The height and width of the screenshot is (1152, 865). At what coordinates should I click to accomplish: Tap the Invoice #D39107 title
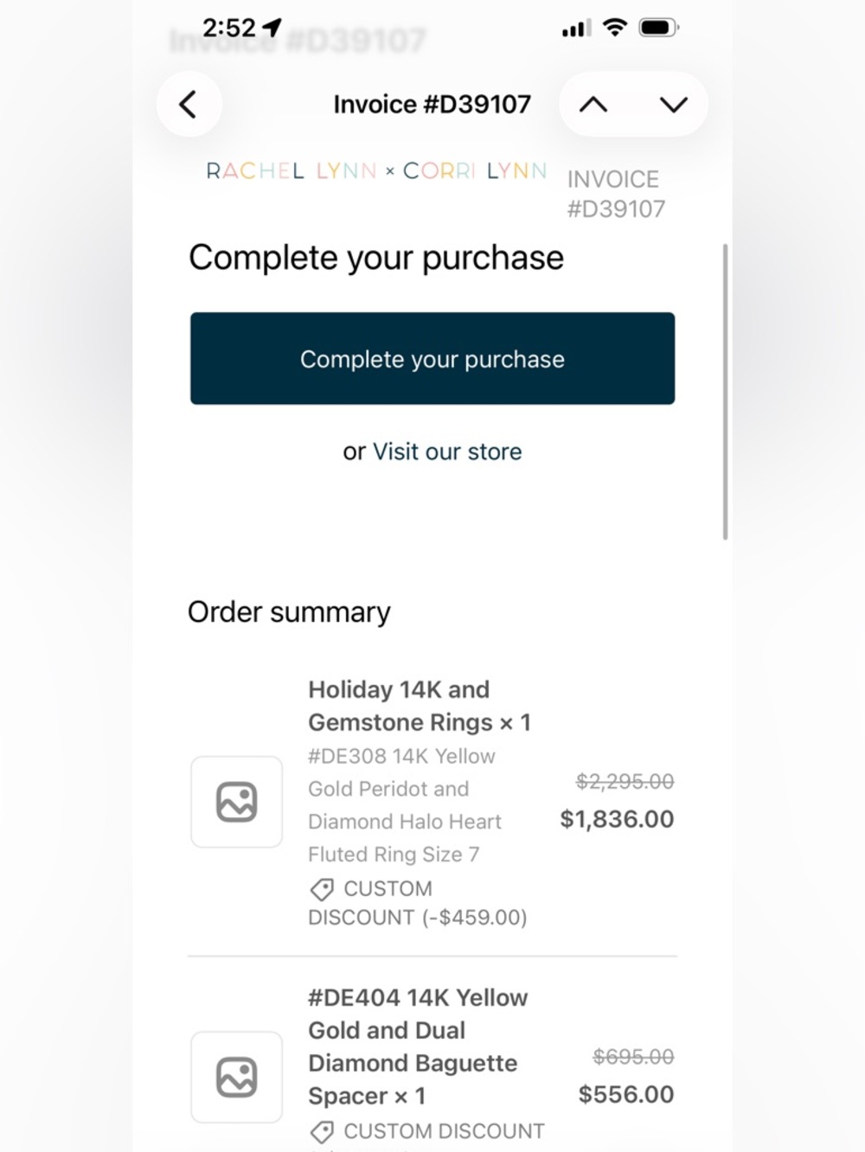tap(432, 105)
